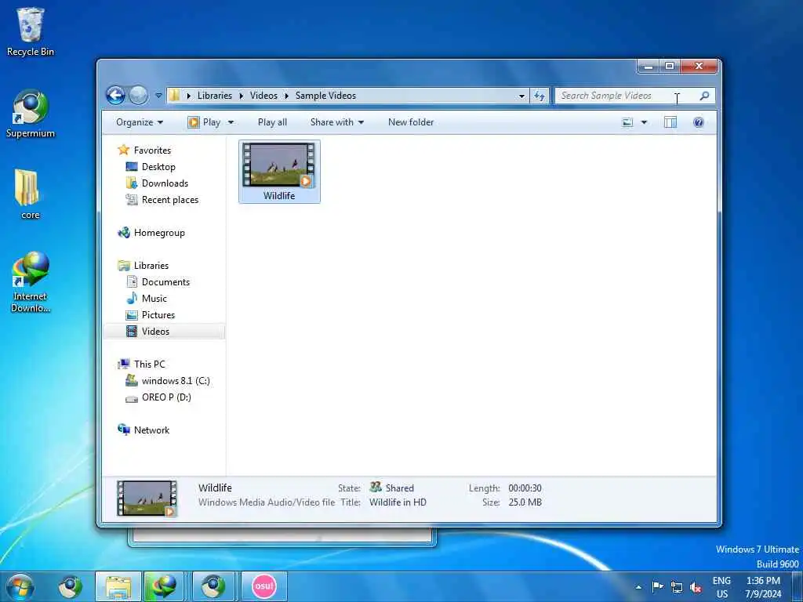Click ENG US language indicator
Screen dimensions: 803x602
(721, 587)
